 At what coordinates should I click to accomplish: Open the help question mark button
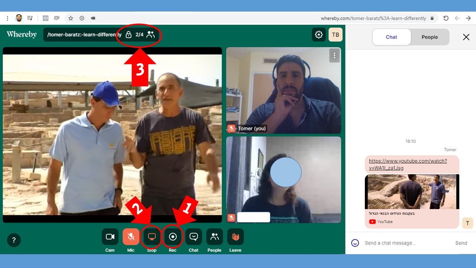point(14,240)
